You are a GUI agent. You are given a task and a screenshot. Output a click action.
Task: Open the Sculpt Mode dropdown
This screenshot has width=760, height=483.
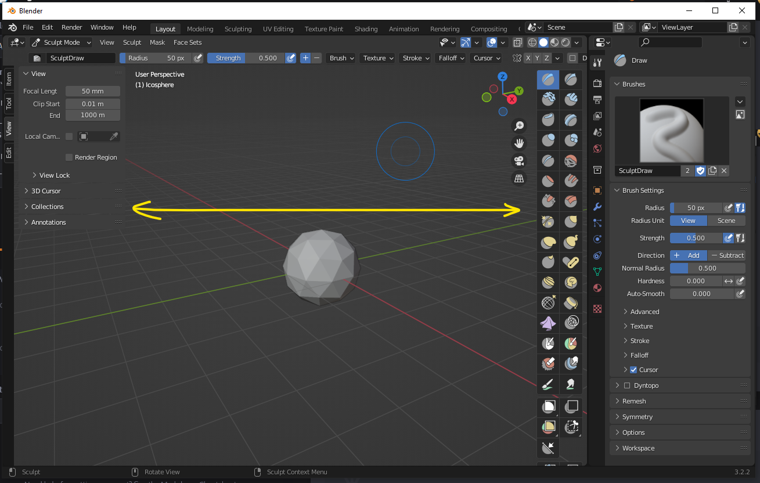(x=62, y=42)
